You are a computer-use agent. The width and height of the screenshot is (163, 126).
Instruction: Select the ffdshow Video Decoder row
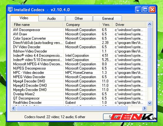79,51
